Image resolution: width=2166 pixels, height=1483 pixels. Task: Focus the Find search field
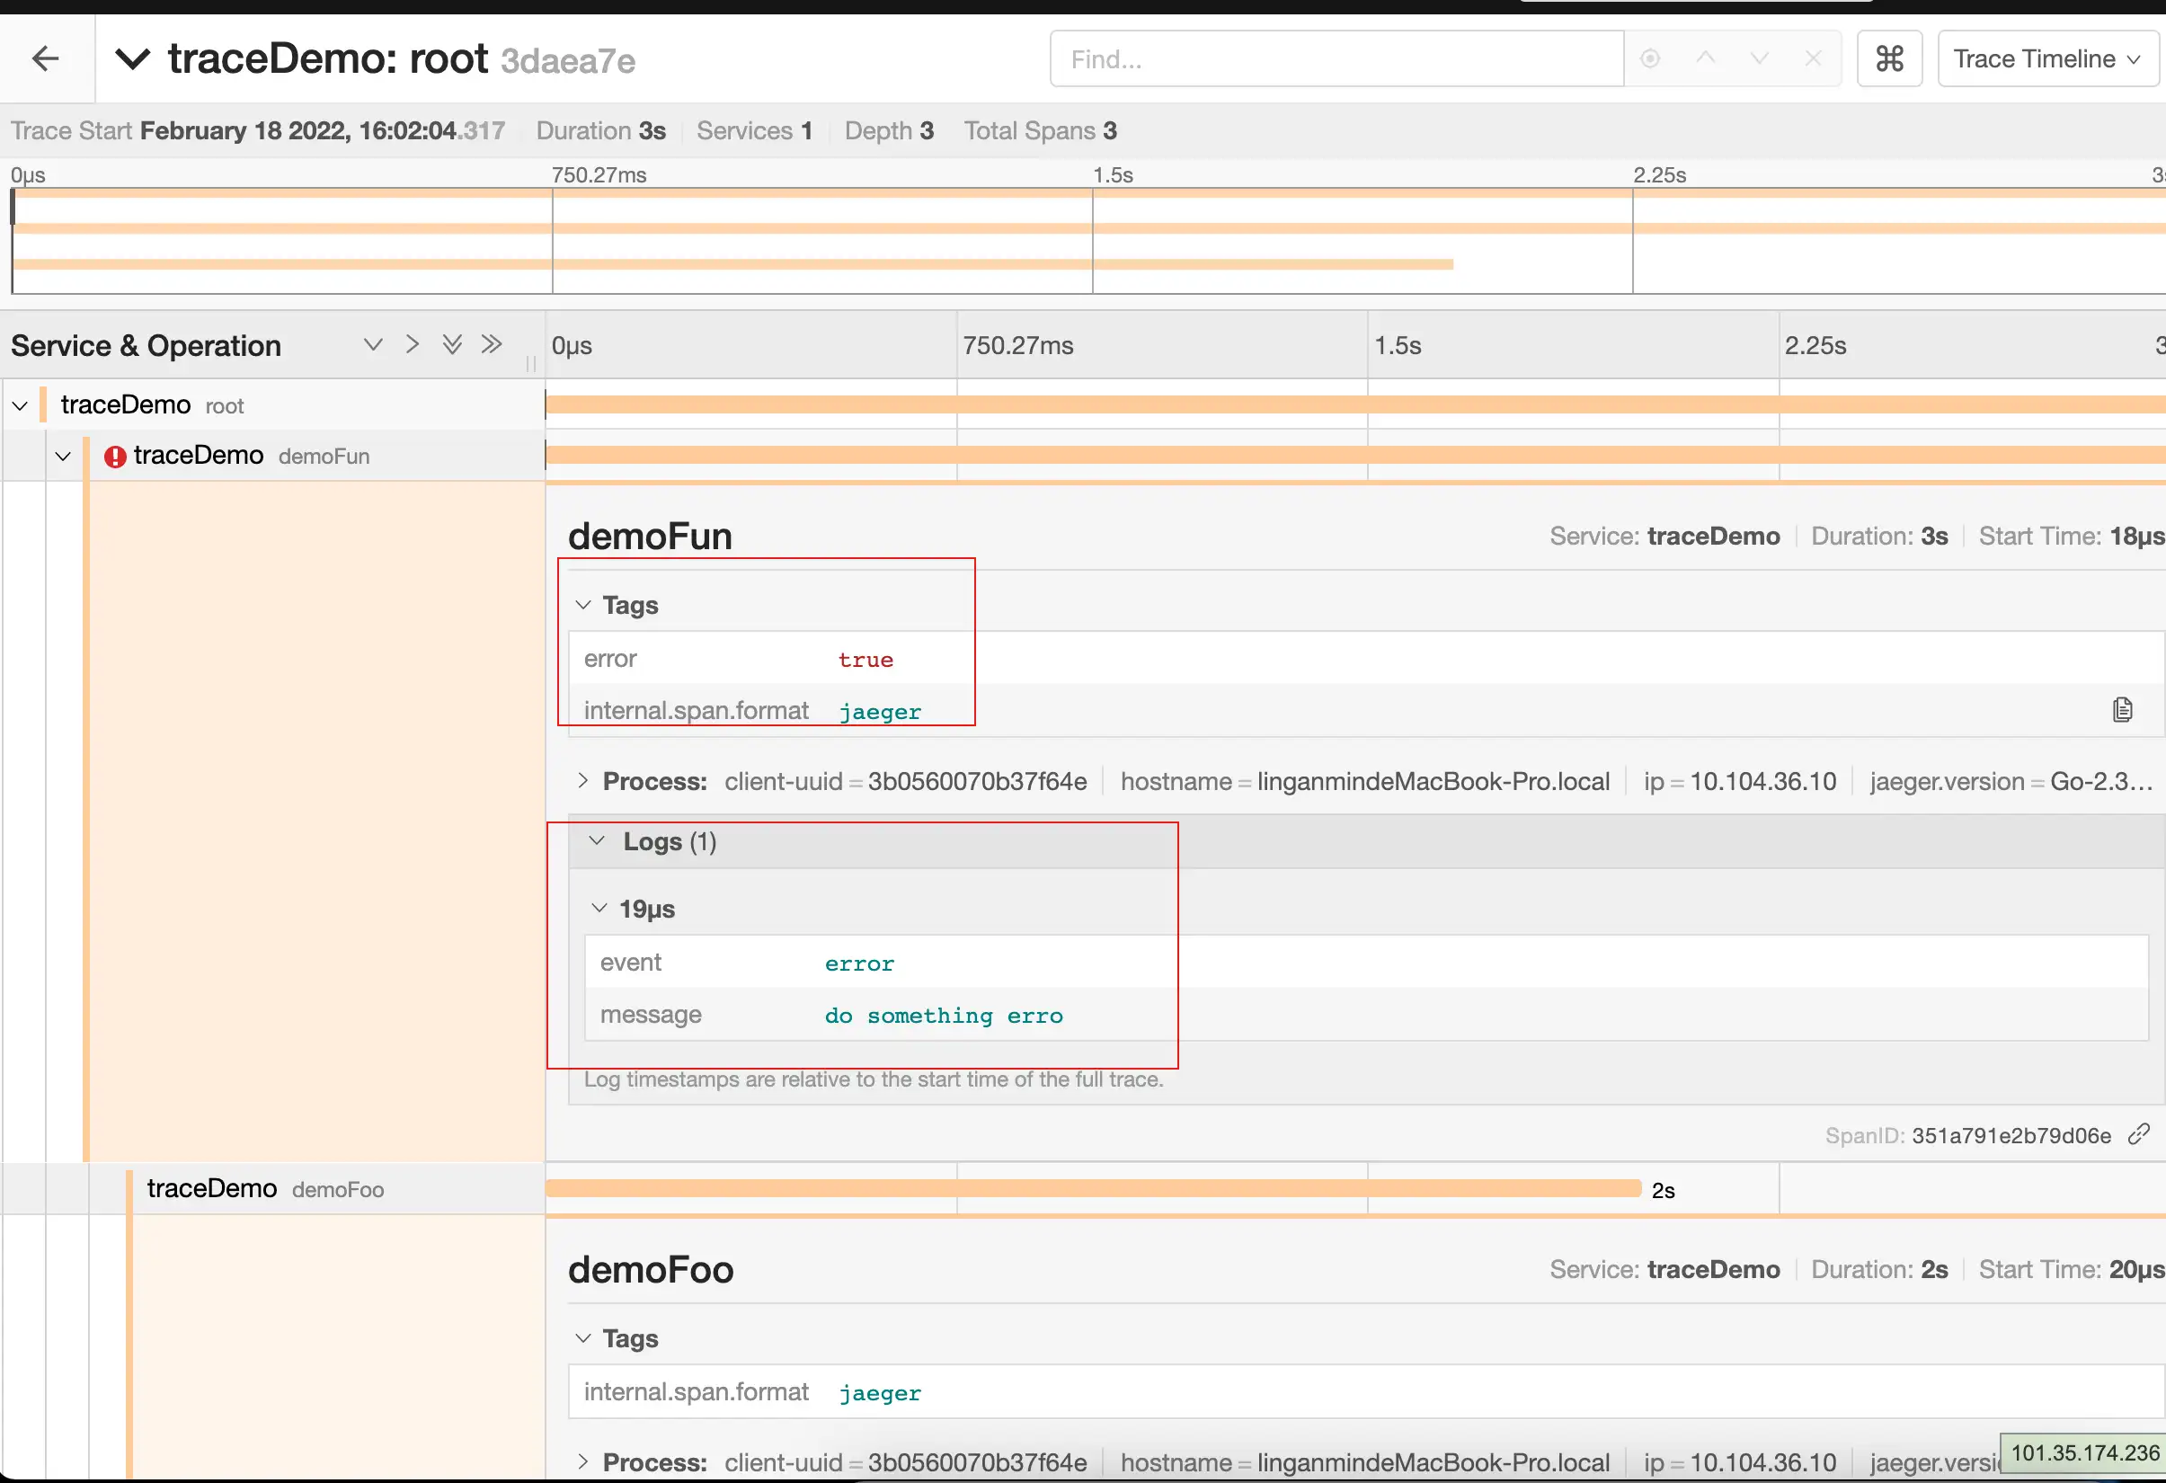(1336, 58)
